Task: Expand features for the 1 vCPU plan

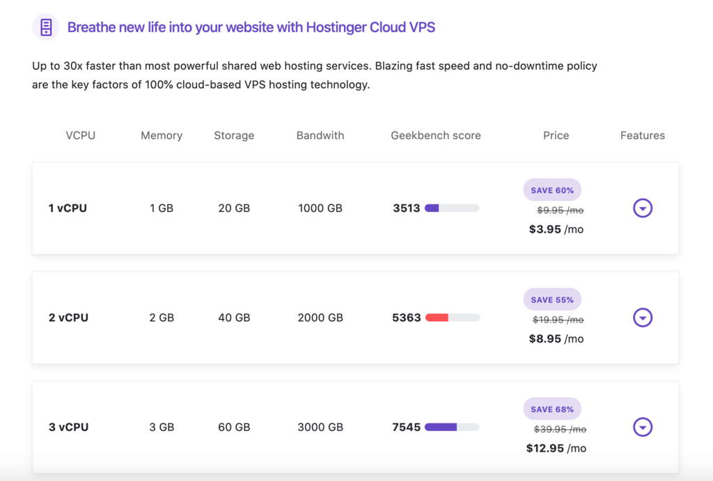Action: 642,208
